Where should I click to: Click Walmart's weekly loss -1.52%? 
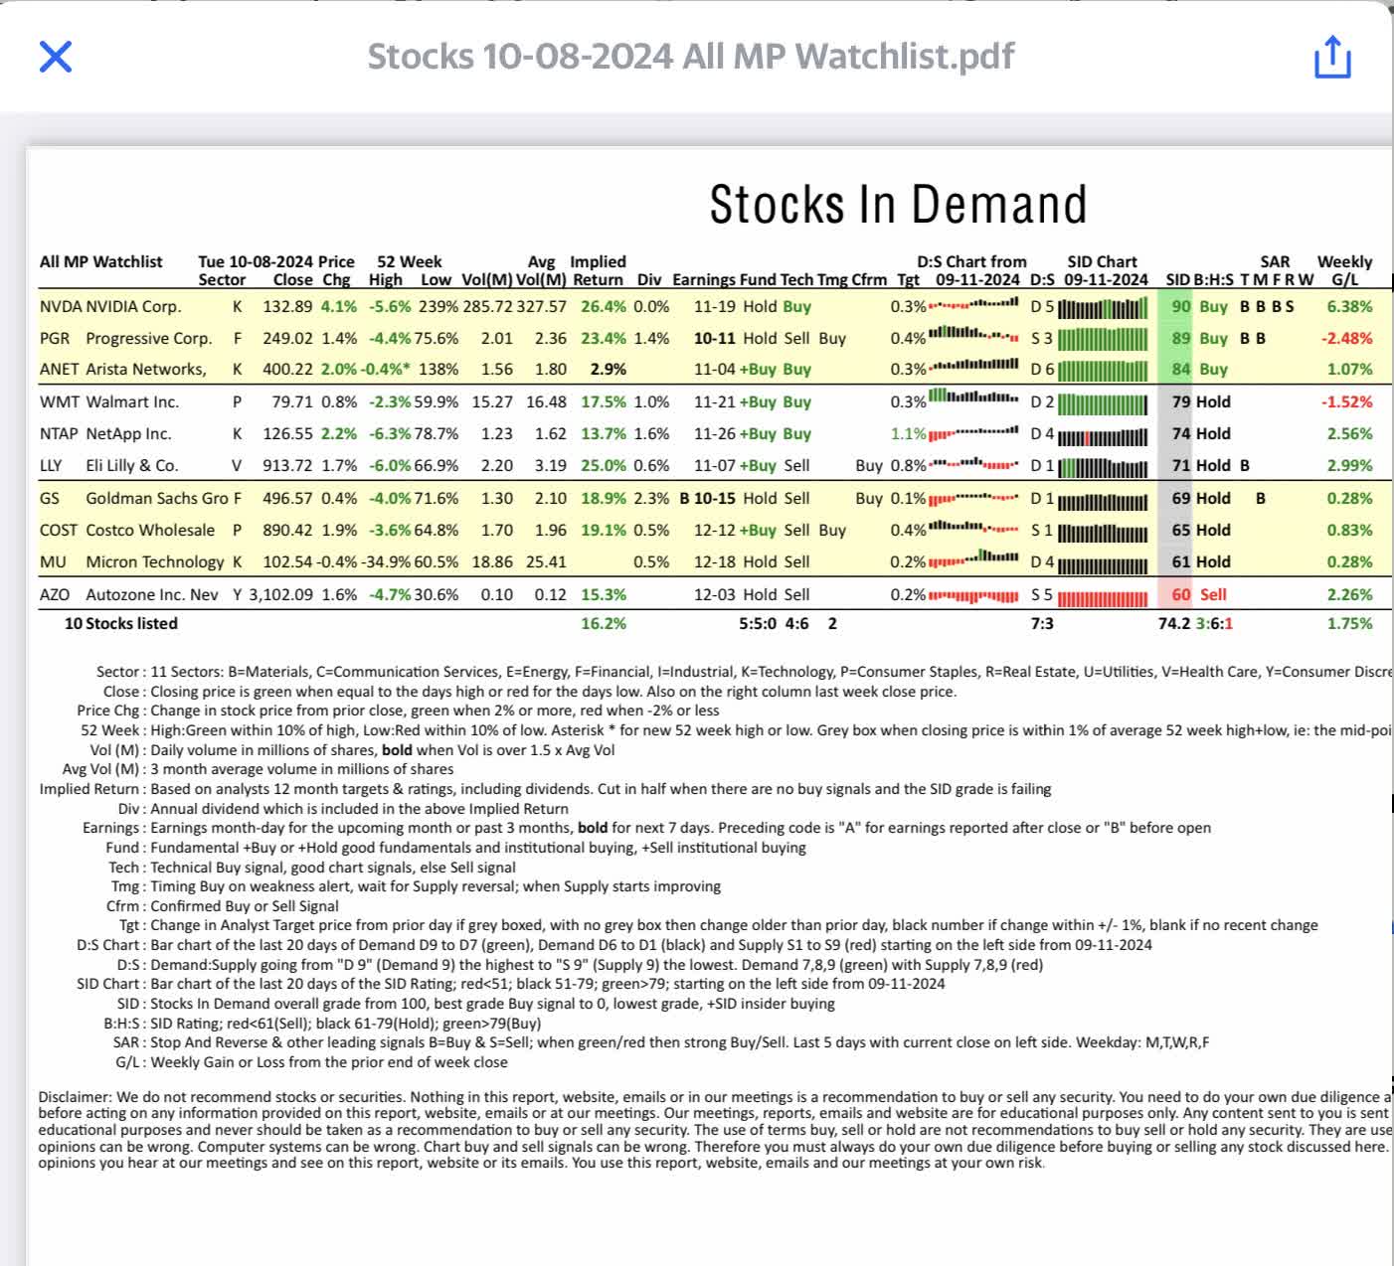(1346, 401)
